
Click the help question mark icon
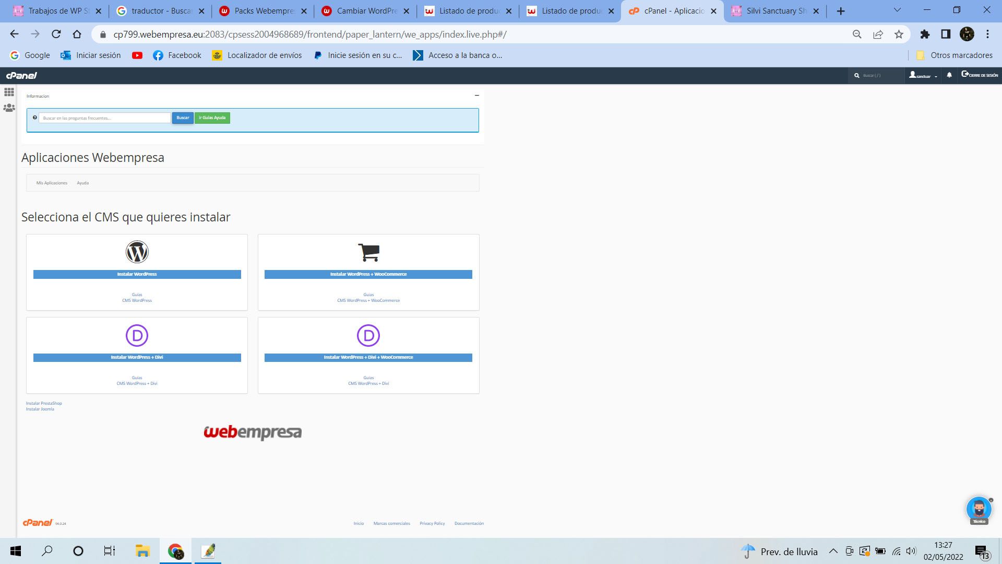35,118
